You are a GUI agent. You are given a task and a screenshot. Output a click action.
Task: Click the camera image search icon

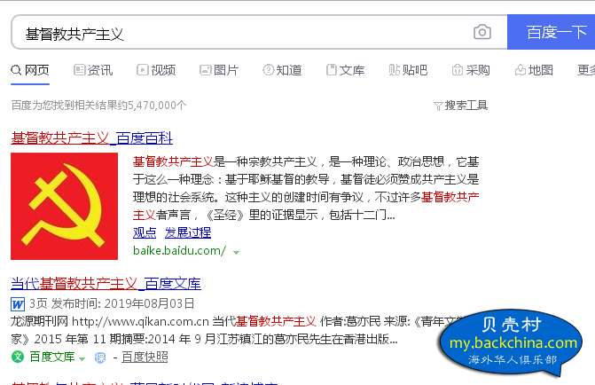pyautogui.click(x=482, y=32)
